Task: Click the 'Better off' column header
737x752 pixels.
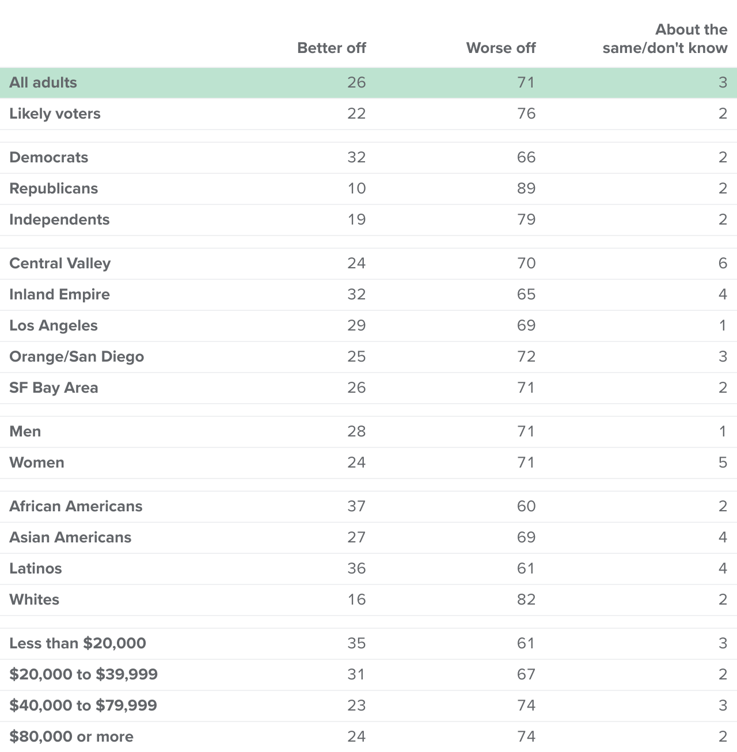Action: coord(331,48)
